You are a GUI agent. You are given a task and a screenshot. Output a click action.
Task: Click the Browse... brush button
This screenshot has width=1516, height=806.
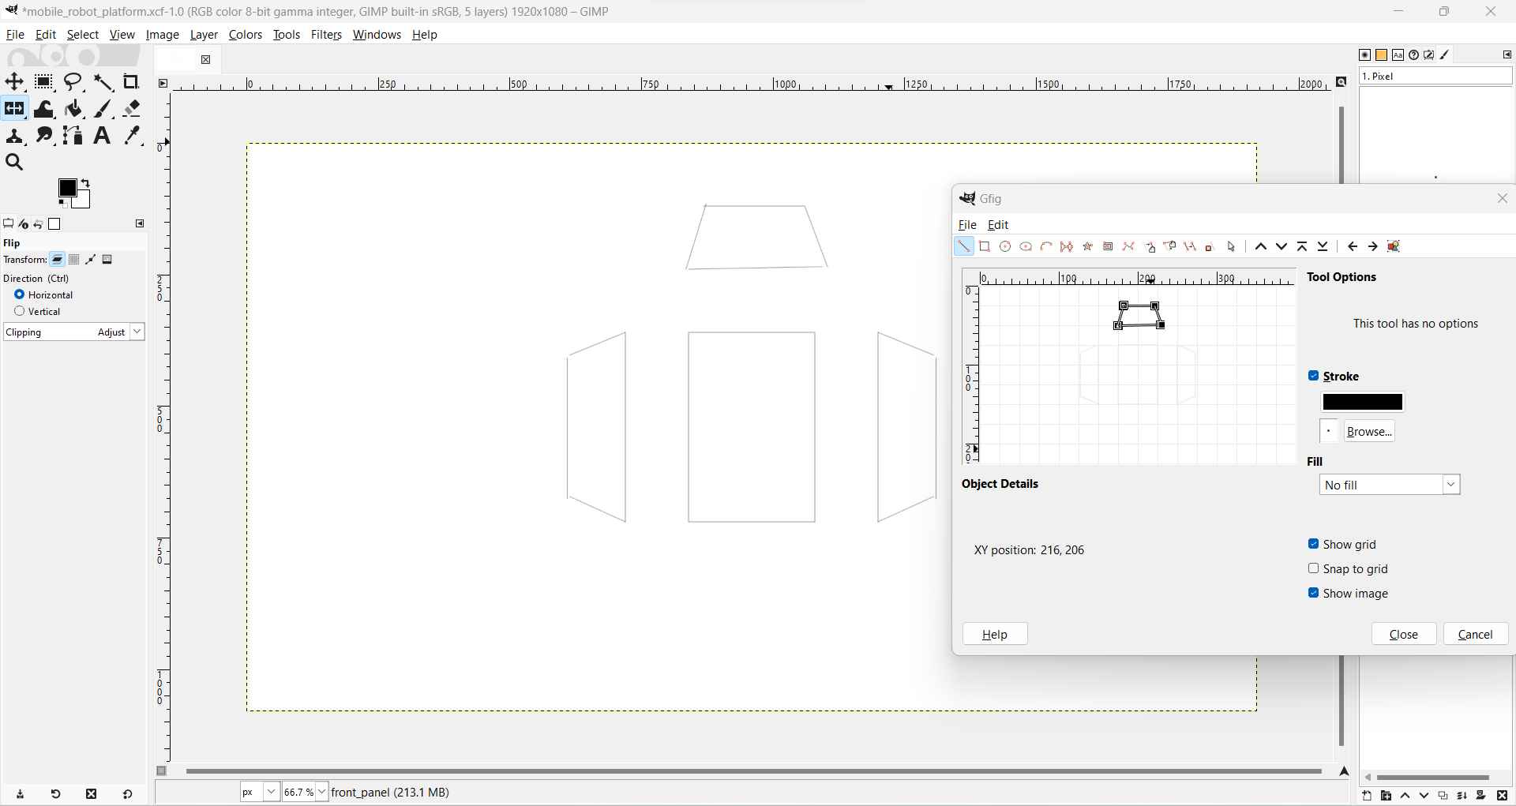pos(1369,432)
